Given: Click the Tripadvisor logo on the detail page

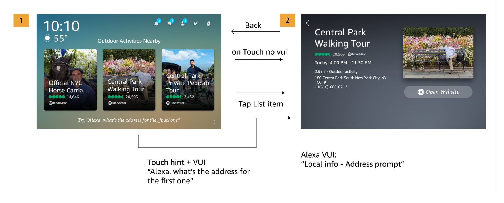Looking at the screenshot, I should coord(357,54).
